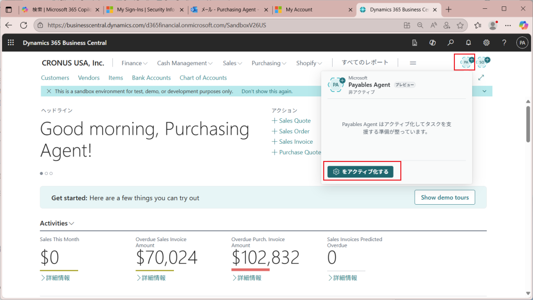Open the browser settings and more ellipsis

pos(508,25)
